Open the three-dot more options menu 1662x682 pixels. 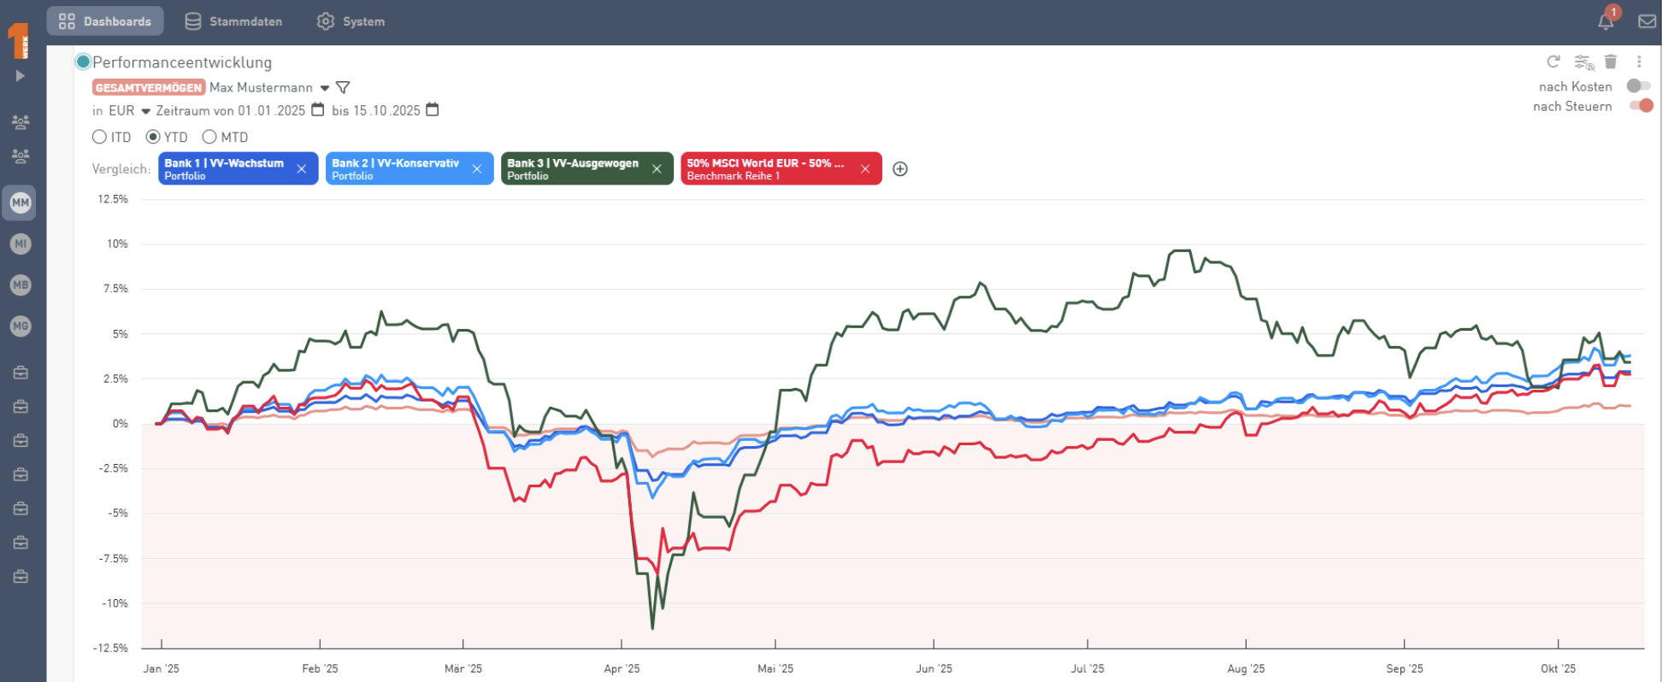(x=1639, y=62)
